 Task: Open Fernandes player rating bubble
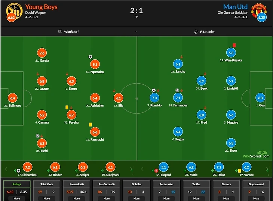[x=178, y=98]
